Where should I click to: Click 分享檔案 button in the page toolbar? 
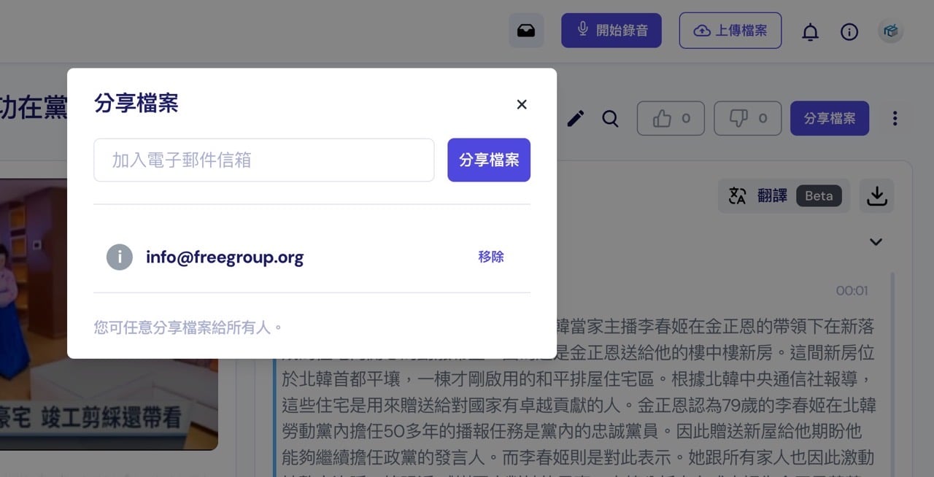(830, 118)
